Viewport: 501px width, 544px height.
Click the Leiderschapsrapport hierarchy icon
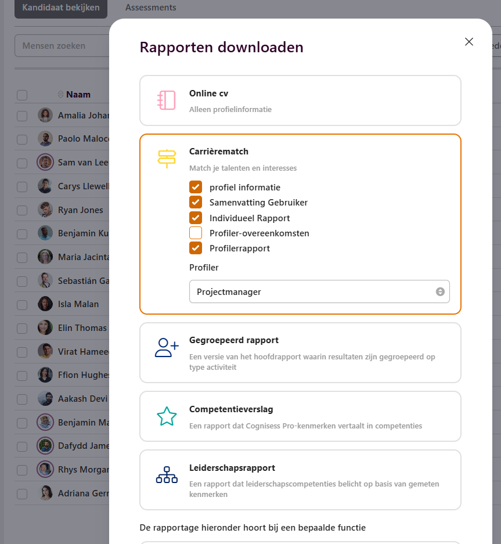coord(167,474)
